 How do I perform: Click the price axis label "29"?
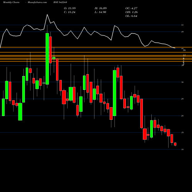click(182, 99)
